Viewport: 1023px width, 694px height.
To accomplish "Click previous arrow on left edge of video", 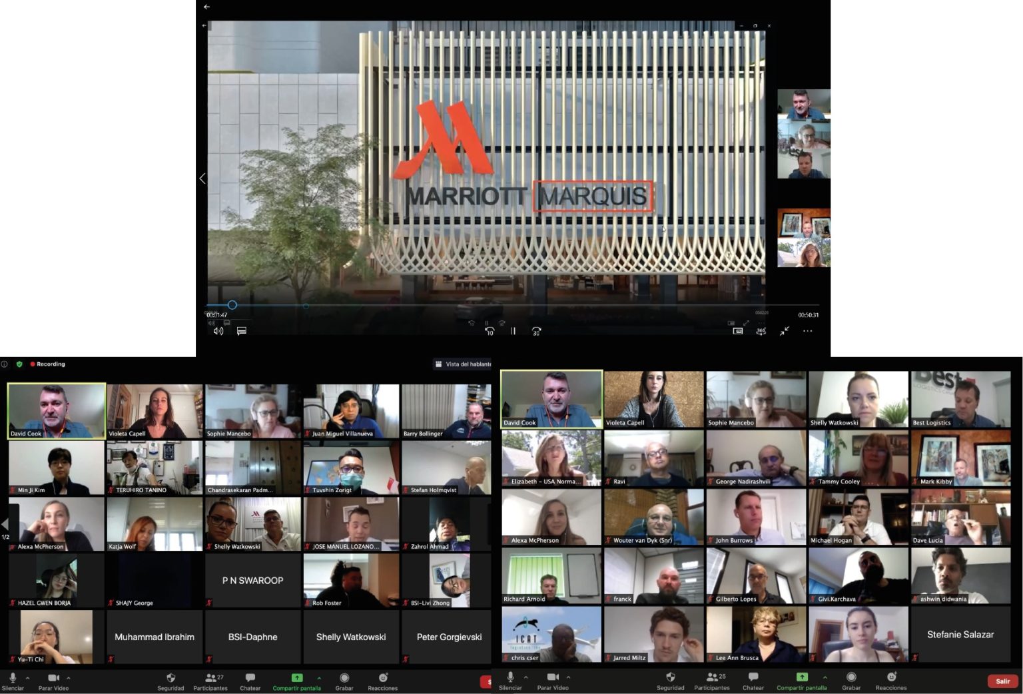I will (202, 178).
